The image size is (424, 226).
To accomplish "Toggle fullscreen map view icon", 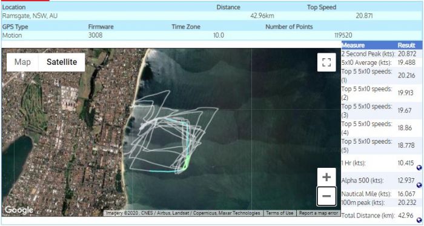I will 326,62.
